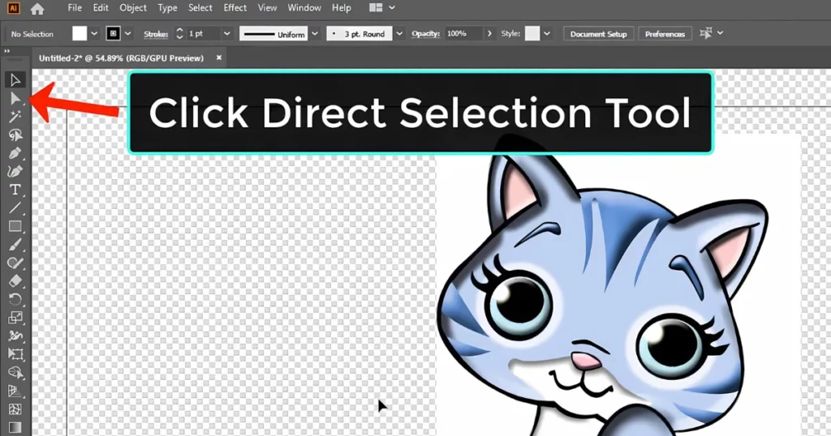Screen dimensions: 831x436
Task: Expand the toolbar with double-arrow icon
Action: pyautogui.click(x=6, y=51)
